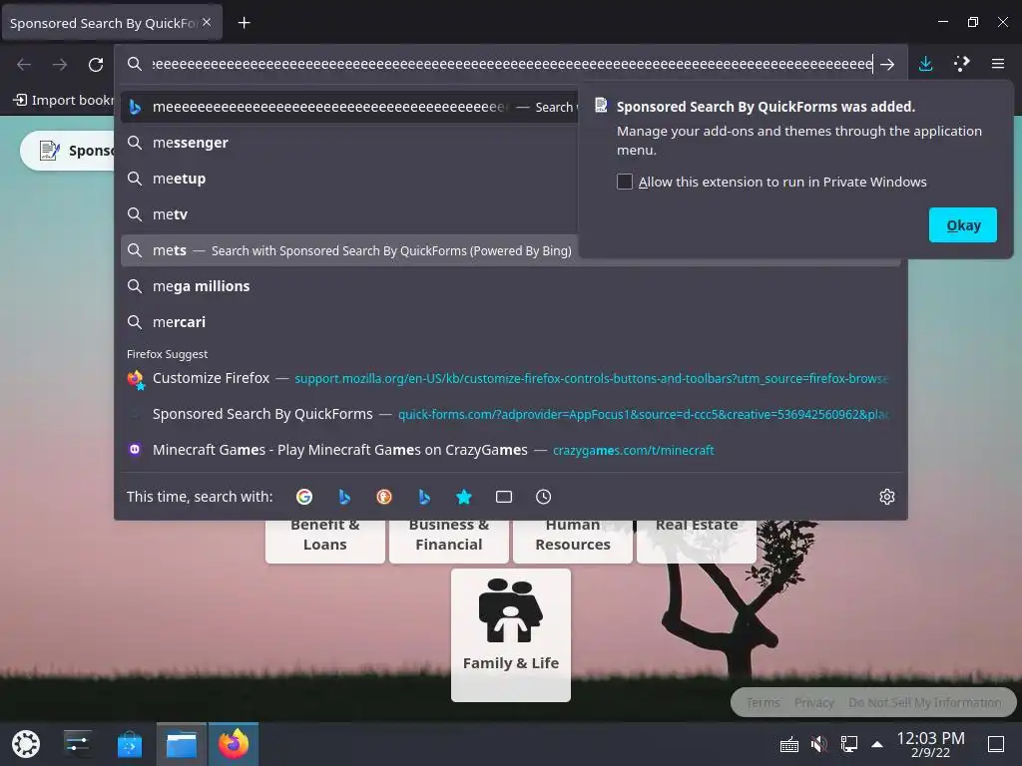Open the Firefox hamburger application menu
Viewport: 1022px width, 766px height.
coord(997,64)
